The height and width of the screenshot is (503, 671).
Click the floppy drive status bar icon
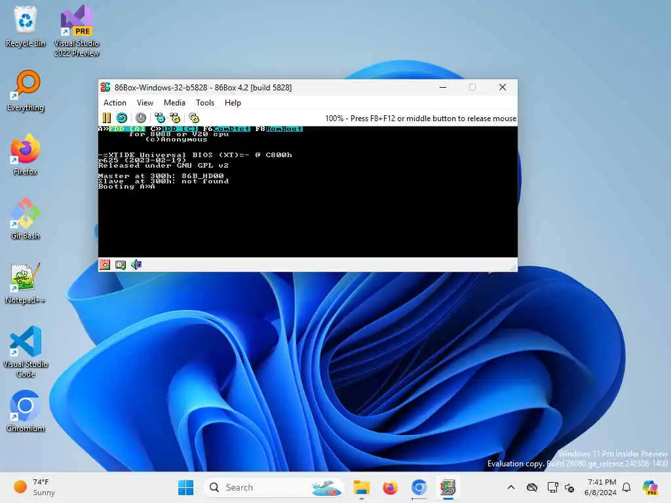(x=105, y=265)
